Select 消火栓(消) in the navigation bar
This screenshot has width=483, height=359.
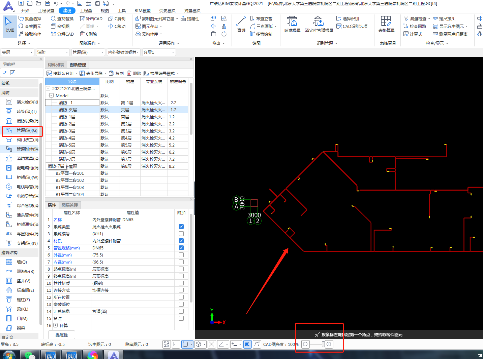[22, 102]
